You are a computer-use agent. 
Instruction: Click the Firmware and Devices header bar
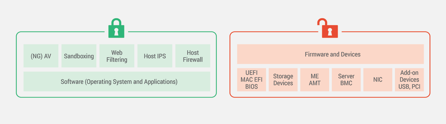coord(330,54)
